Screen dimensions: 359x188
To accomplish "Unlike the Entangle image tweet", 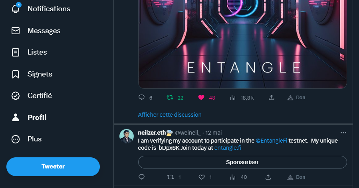I will 201,98.
